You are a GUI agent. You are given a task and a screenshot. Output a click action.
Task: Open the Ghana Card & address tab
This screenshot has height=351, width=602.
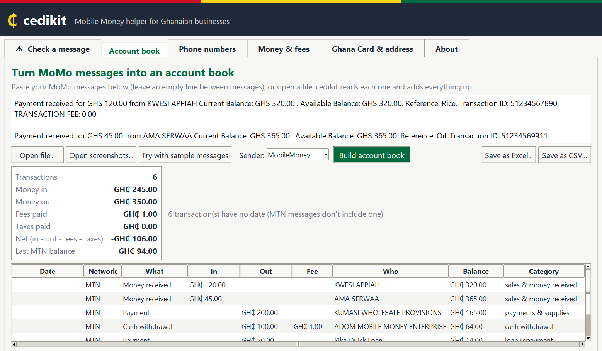coord(372,49)
